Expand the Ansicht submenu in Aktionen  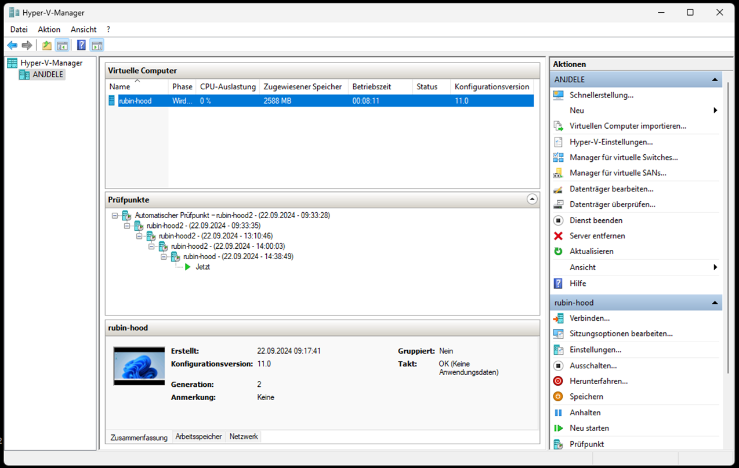point(715,267)
